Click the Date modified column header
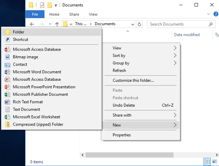This screenshot has width=219, height=166. point(187,35)
